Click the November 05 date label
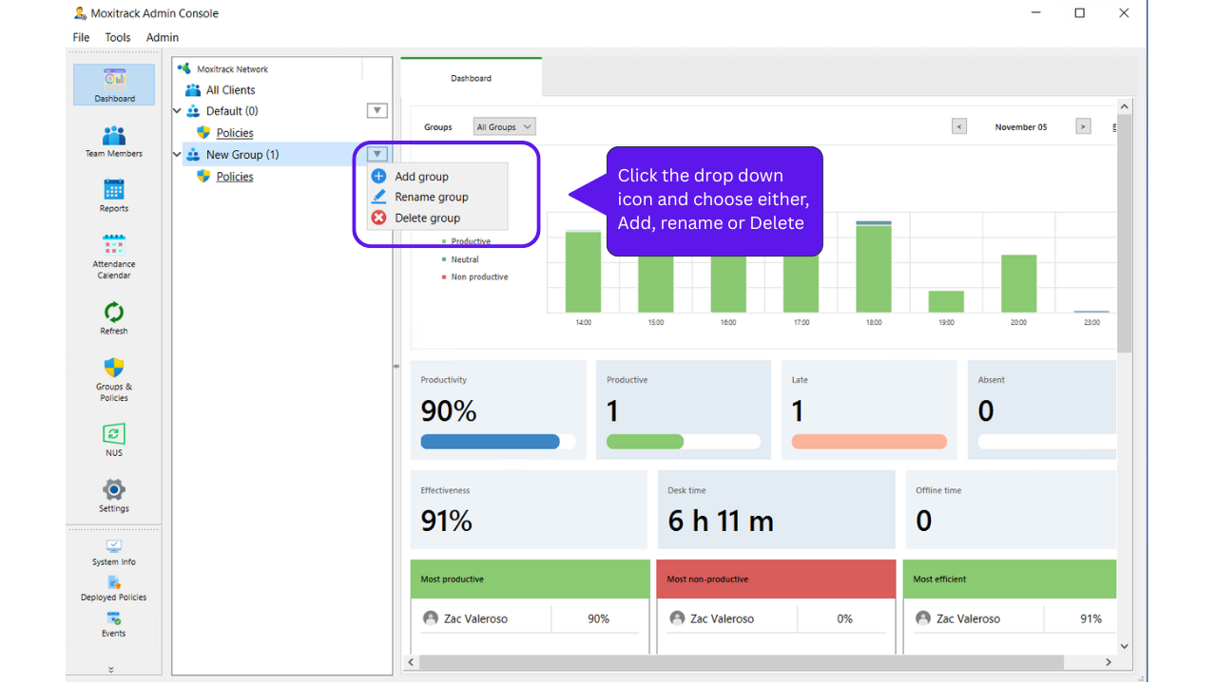This screenshot has width=1217, height=684. pos(1021,126)
